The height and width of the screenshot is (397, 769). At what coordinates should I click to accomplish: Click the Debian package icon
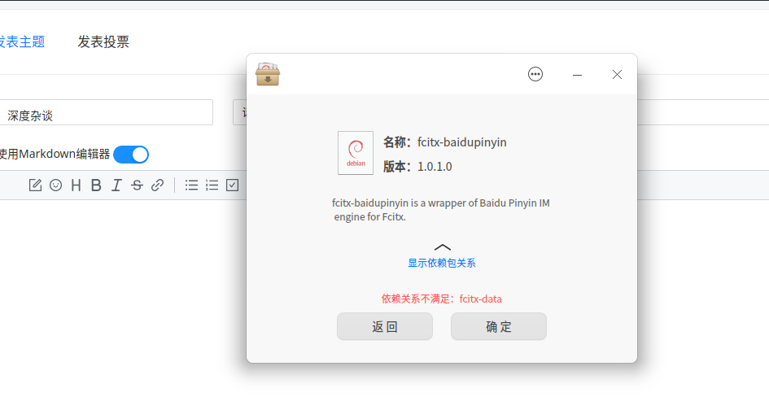(x=356, y=153)
